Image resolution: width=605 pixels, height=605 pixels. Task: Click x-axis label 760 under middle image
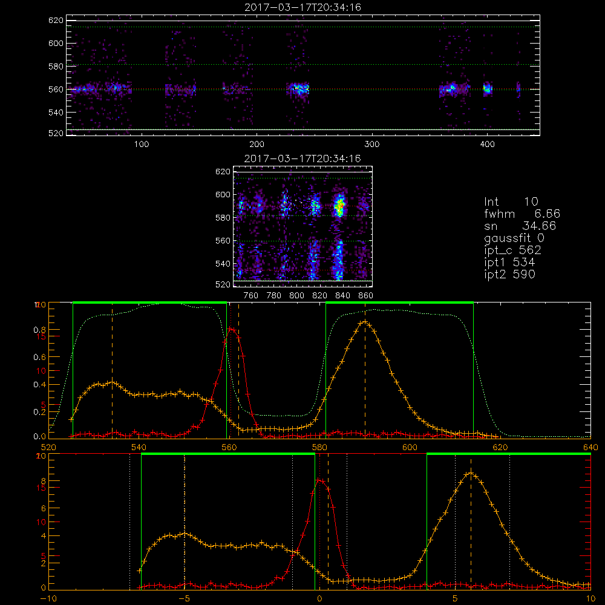pos(251,296)
